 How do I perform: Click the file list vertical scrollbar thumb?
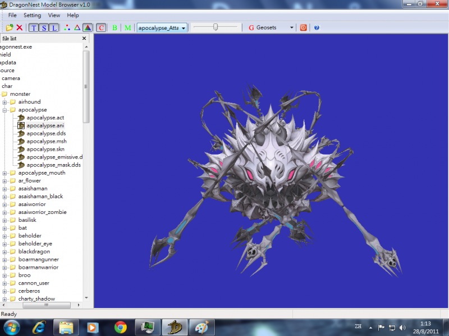pos(86,87)
